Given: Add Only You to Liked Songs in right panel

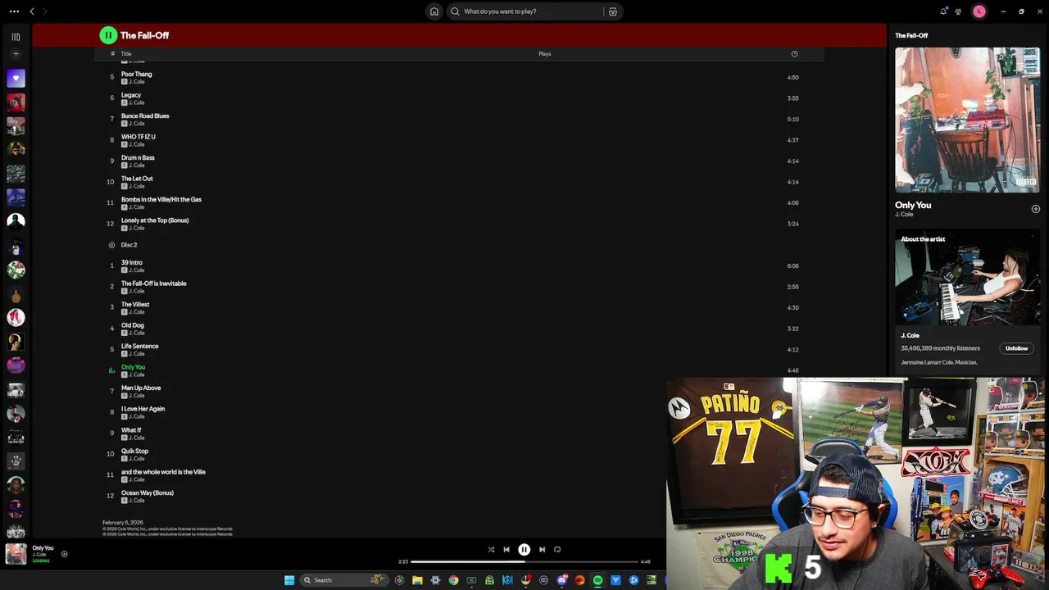Looking at the screenshot, I should coord(1036,209).
